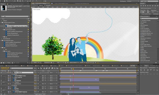
Task: Jump to first frame in Preview panel
Action: pos(141,6)
